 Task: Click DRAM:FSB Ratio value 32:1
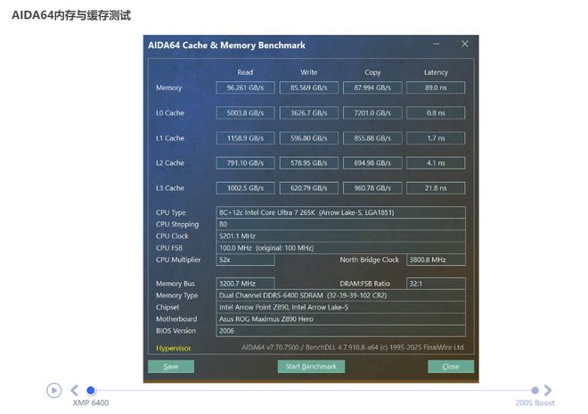pyautogui.click(x=436, y=284)
